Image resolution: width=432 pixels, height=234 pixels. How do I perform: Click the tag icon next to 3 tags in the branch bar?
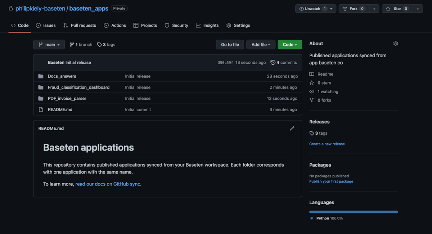pos(99,45)
